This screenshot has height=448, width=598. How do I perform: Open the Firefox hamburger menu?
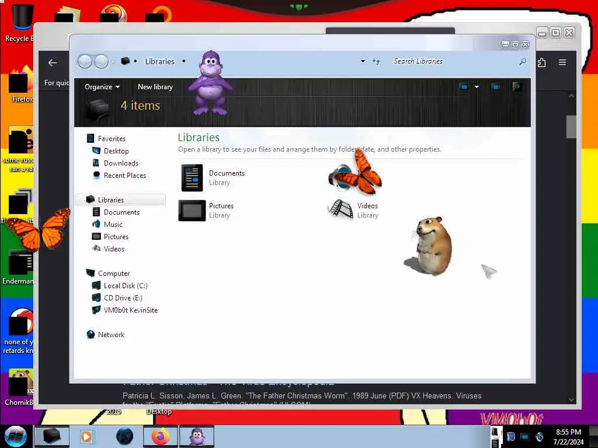pyautogui.click(x=562, y=62)
